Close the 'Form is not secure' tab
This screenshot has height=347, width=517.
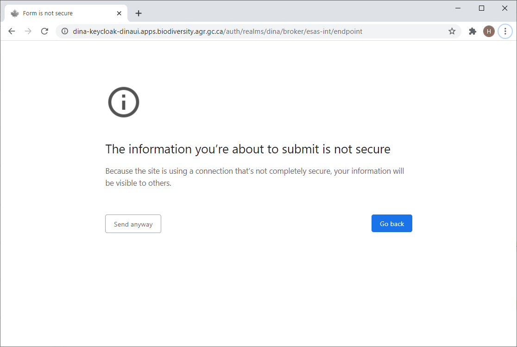tap(119, 13)
